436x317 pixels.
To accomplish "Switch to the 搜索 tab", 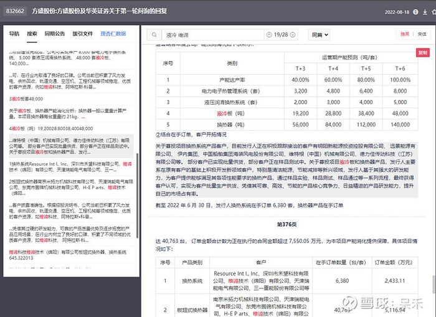I will tap(32, 34).
